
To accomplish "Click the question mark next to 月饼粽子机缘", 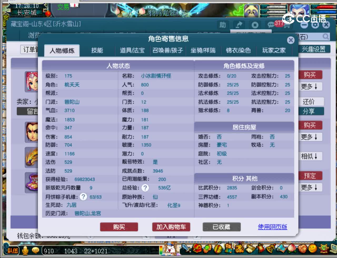I will (83, 197).
